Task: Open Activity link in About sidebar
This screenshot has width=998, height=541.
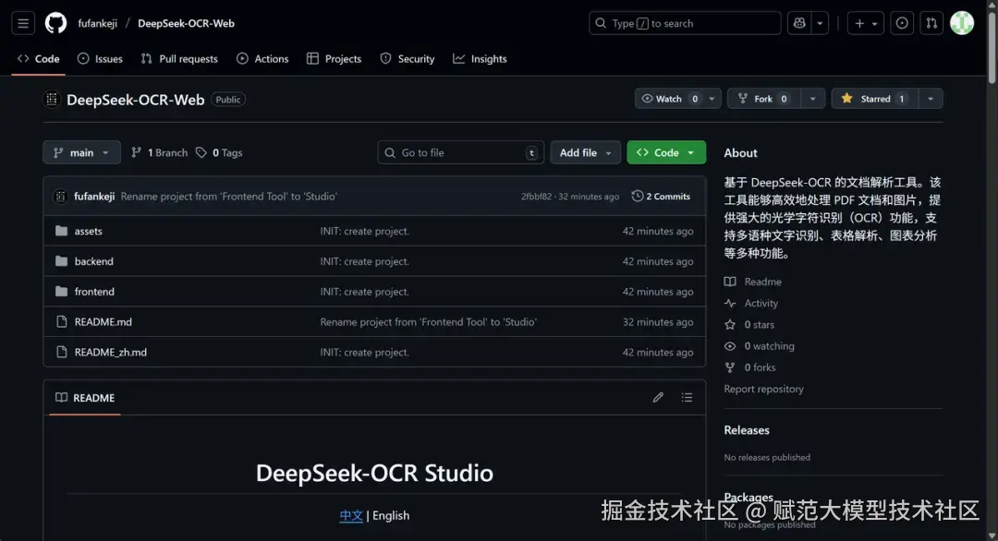Action: coord(751,303)
